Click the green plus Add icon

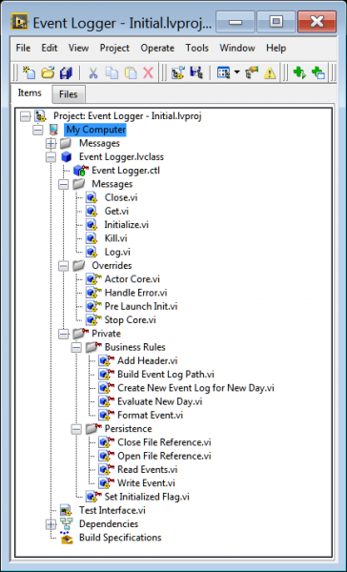299,72
